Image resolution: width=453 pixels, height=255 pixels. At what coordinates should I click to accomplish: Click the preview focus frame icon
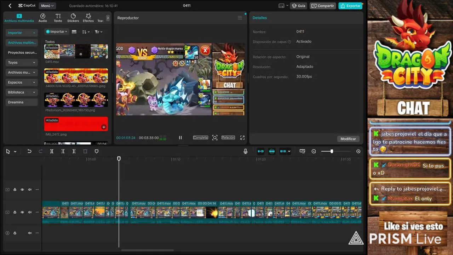point(215,137)
